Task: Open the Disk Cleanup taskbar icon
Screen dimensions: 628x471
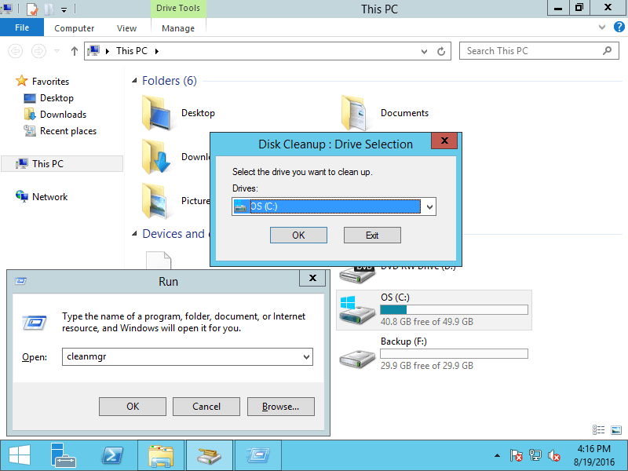Action: pyautogui.click(x=209, y=455)
